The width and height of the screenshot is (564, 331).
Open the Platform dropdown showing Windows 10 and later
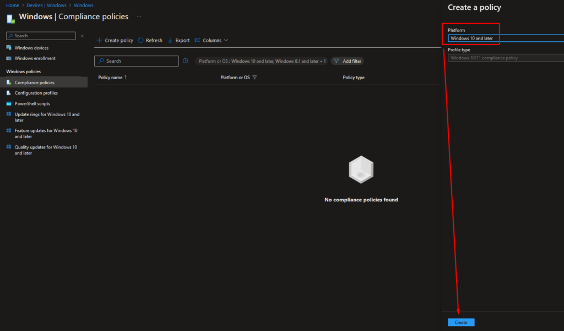[506, 38]
